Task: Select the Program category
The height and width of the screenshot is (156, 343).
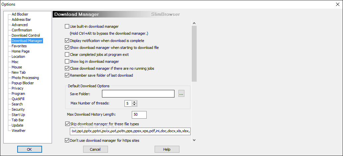Action: pos(19,94)
